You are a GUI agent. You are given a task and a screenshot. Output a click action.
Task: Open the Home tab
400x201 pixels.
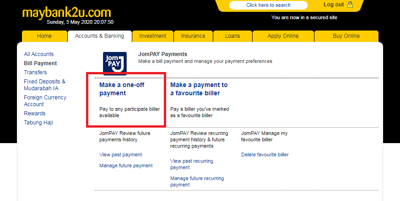(44, 36)
